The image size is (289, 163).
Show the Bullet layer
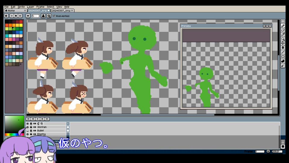coord(28,131)
